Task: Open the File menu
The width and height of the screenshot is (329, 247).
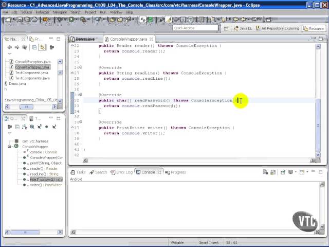Action: pyautogui.click(x=5, y=12)
